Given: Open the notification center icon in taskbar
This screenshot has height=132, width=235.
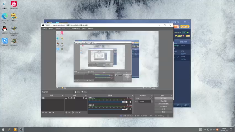Looking at the screenshot, I should coord(231,130).
